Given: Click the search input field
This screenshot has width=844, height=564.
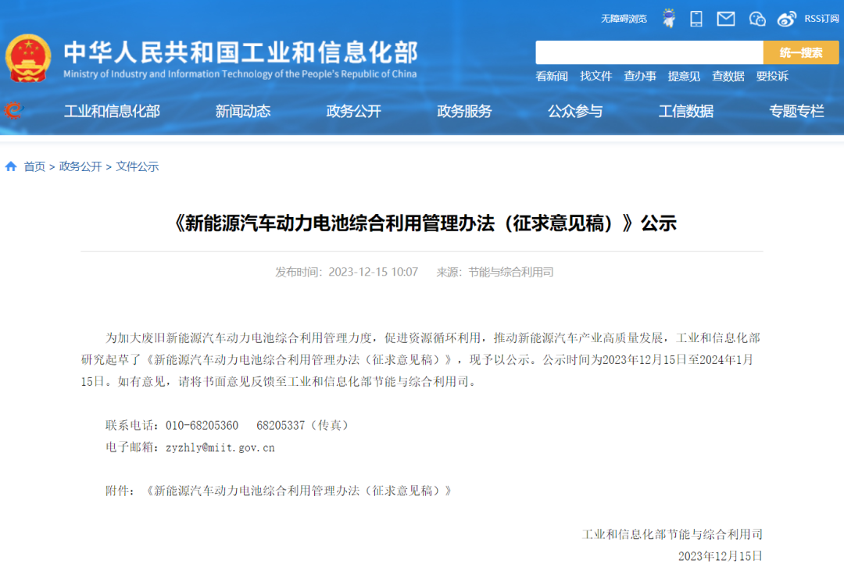Looking at the screenshot, I should [x=649, y=52].
